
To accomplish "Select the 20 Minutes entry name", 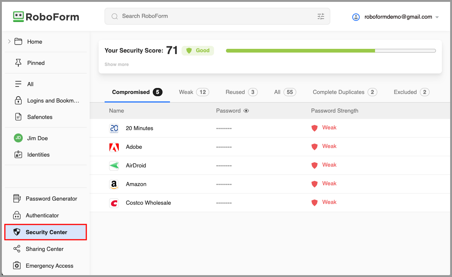I will tap(139, 128).
